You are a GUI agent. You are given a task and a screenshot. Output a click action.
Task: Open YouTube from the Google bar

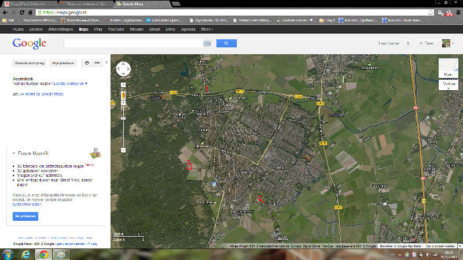116,29
